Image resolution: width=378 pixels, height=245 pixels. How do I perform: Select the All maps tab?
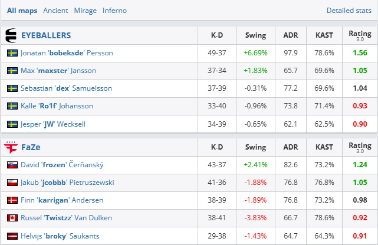[x=21, y=11]
